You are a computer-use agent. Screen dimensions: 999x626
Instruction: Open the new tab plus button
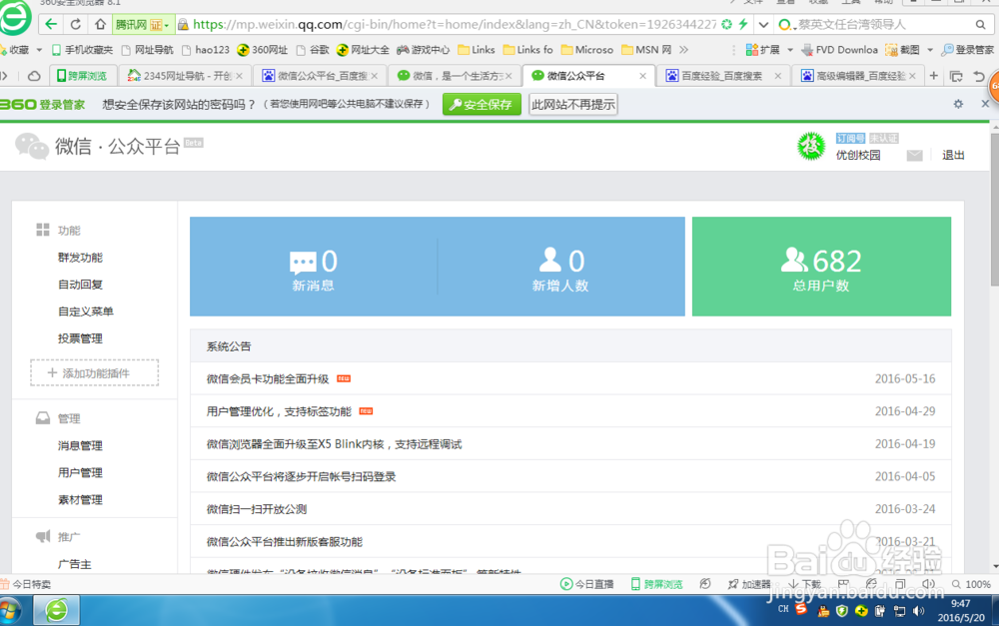[933, 76]
